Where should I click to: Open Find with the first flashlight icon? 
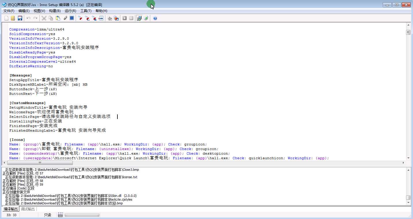tap(80, 18)
